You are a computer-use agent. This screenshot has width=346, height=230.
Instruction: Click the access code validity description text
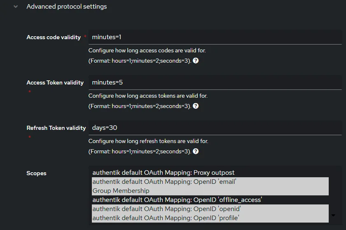pos(147,51)
